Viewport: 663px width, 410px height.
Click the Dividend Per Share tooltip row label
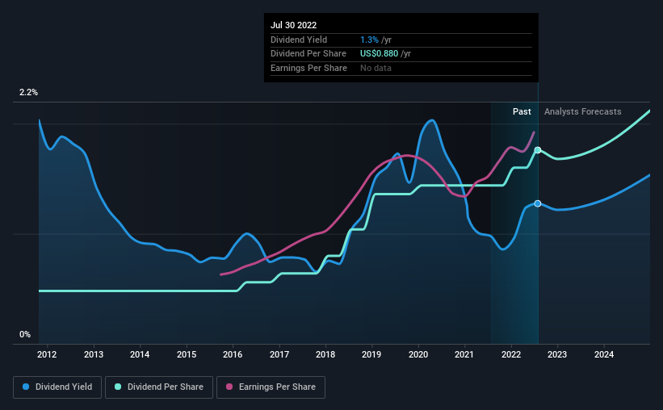tap(308, 54)
